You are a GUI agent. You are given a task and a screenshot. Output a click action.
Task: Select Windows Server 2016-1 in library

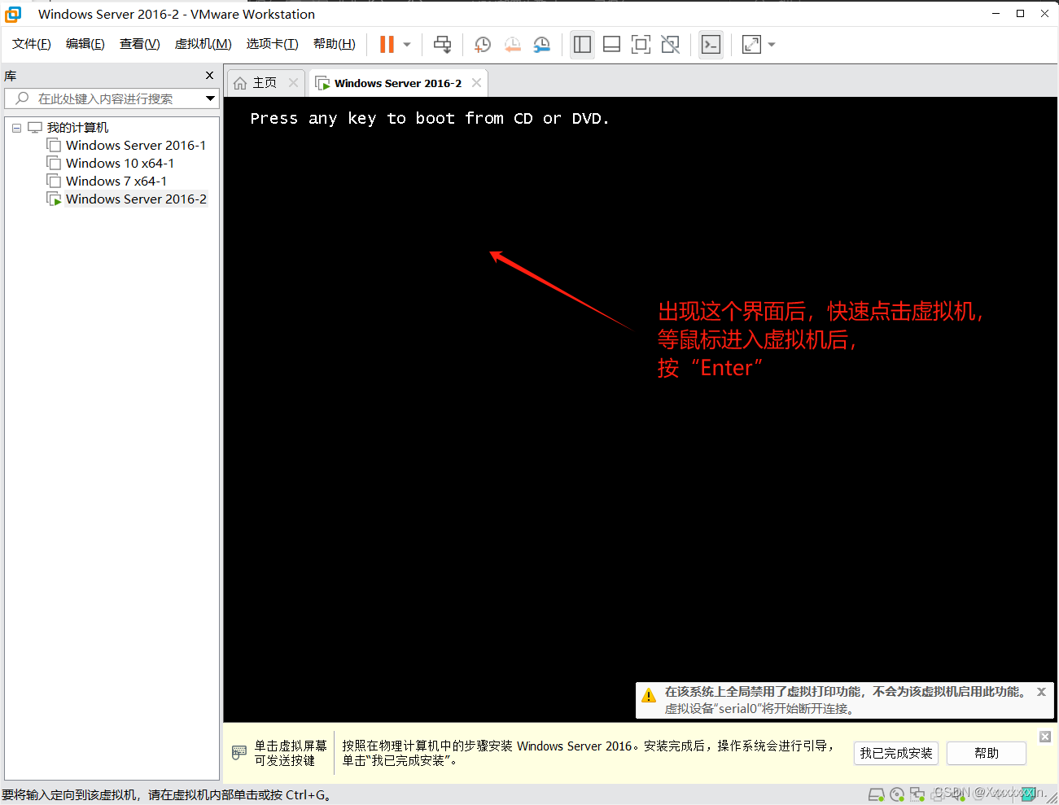(x=136, y=146)
